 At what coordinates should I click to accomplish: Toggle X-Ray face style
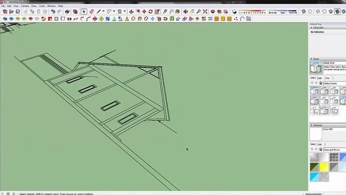[304, 11]
